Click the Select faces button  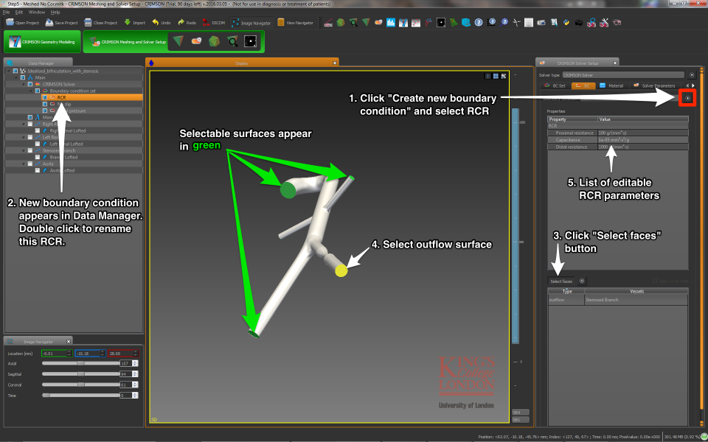pyautogui.click(x=561, y=281)
